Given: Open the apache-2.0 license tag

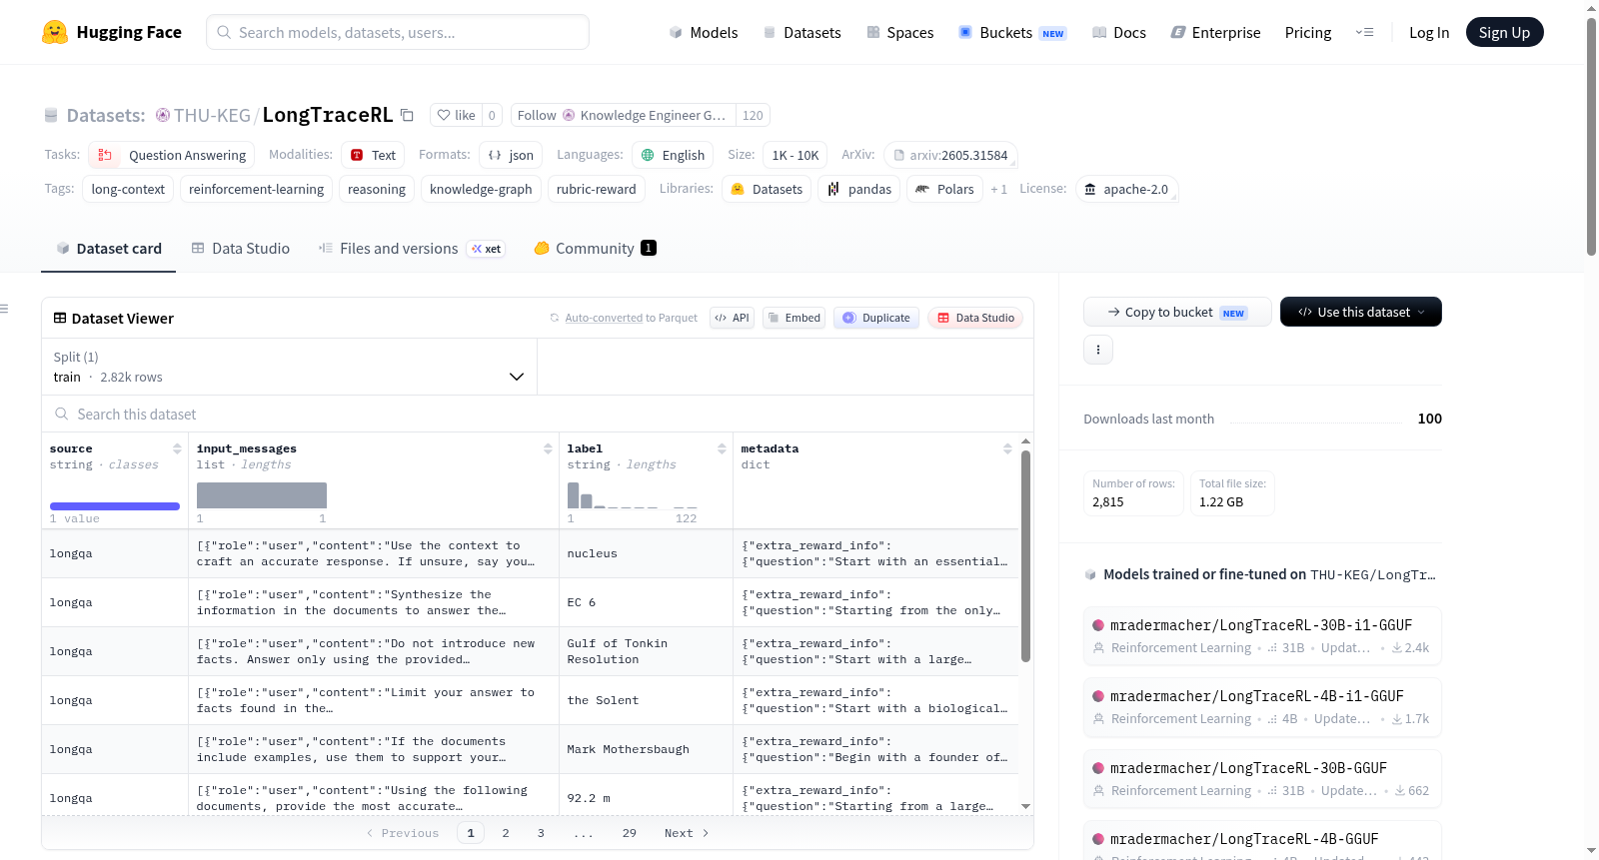Looking at the screenshot, I should click(x=1126, y=189).
